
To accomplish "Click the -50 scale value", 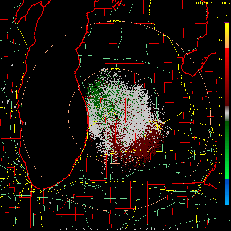I will coord(219,163).
